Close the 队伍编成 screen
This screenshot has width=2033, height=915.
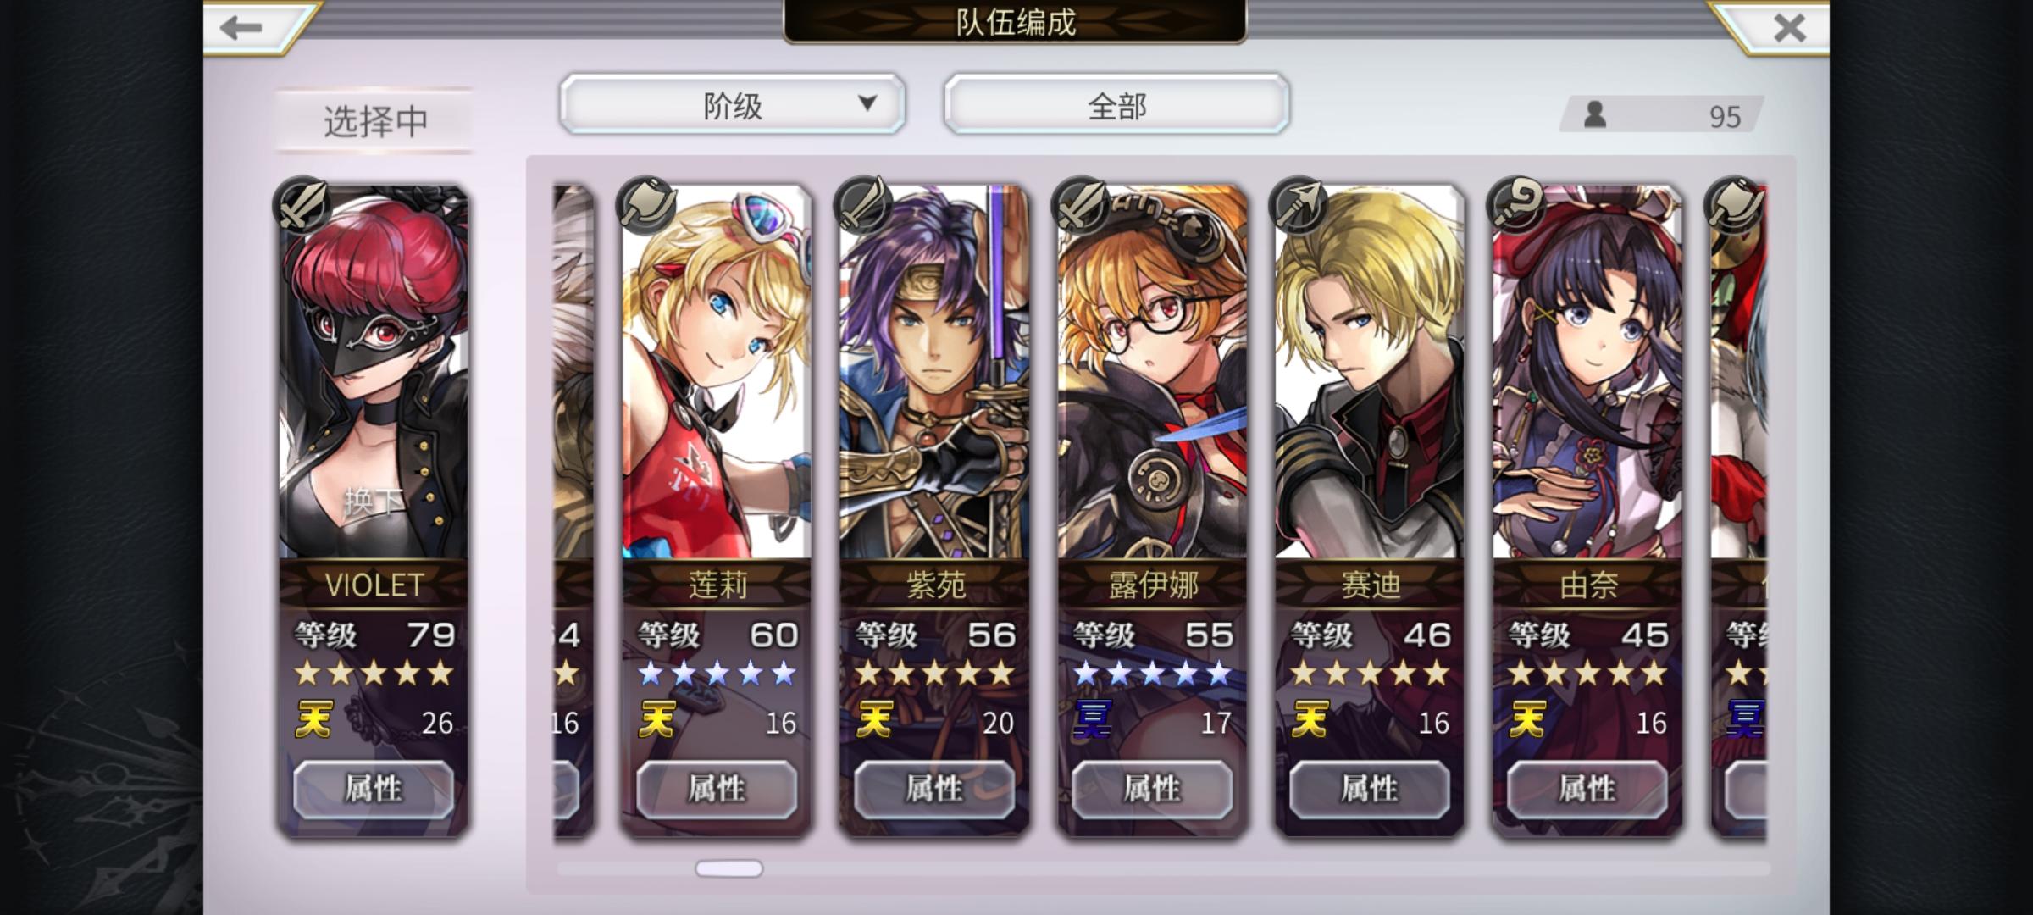click(x=1789, y=28)
